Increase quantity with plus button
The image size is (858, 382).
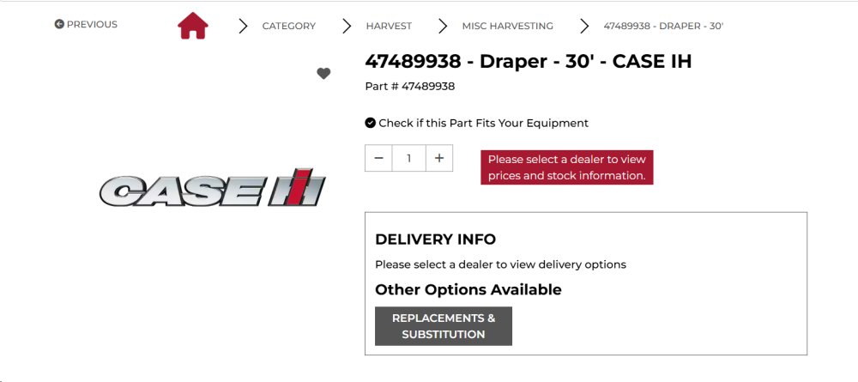tap(438, 158)
